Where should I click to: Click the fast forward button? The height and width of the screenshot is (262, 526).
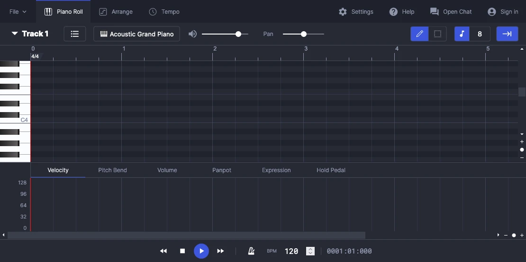pyautogui.click(x=220, y=251)
